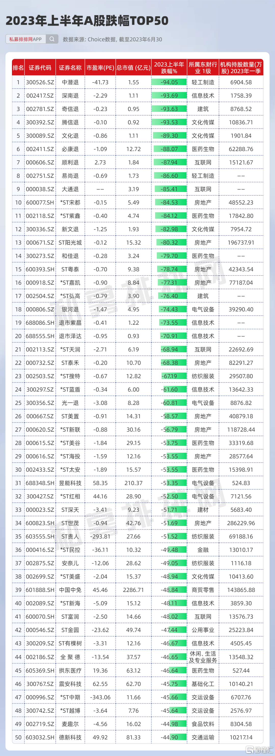Viewport: 275px width, 756px height.
Task: Select stock name 银河退
Action: [70, 309]
